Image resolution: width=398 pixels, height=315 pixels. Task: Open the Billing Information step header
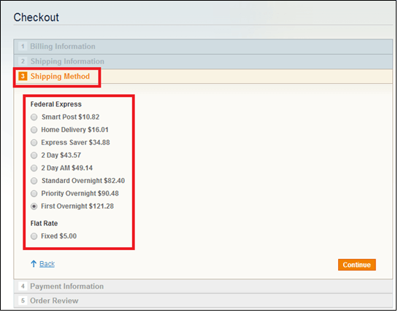[203, 47]
